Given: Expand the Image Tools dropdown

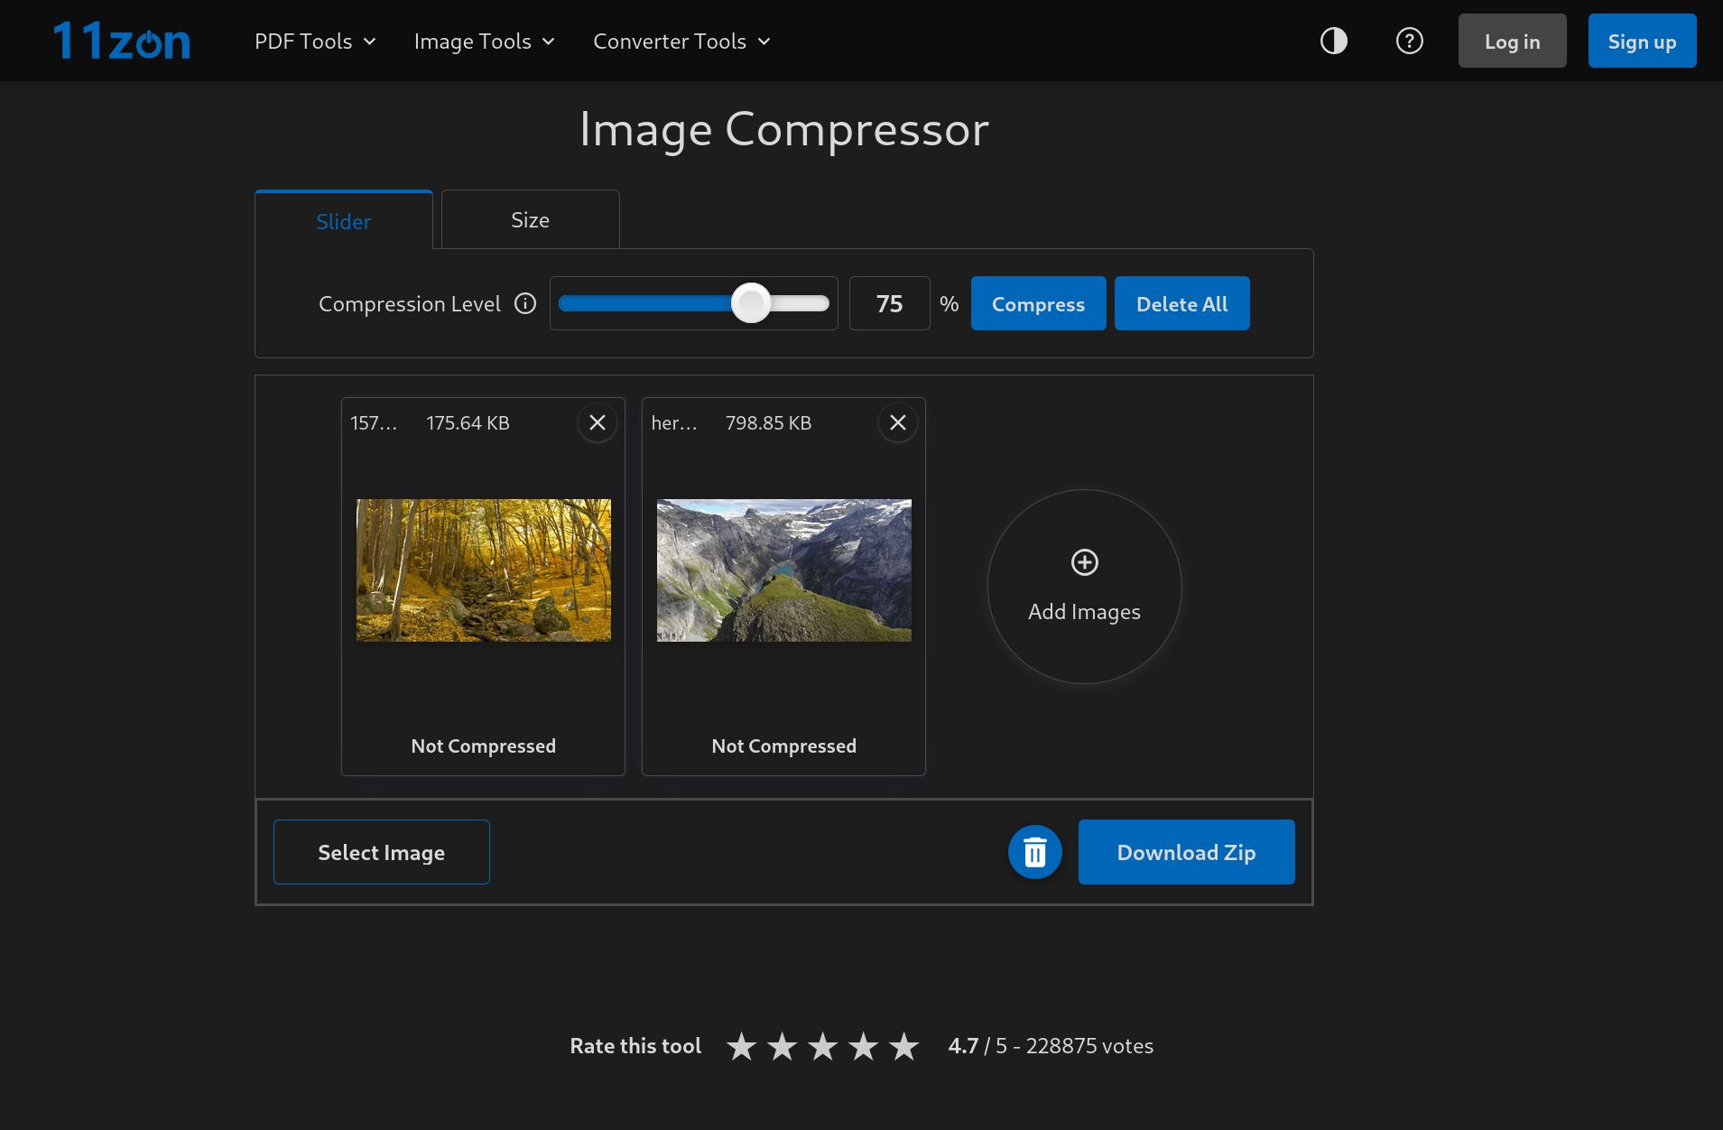Looking at the screenshot, I should (x=484, y=42).
